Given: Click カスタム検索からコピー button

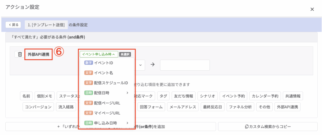Looking at the screenshot, I should click(268, 127).
